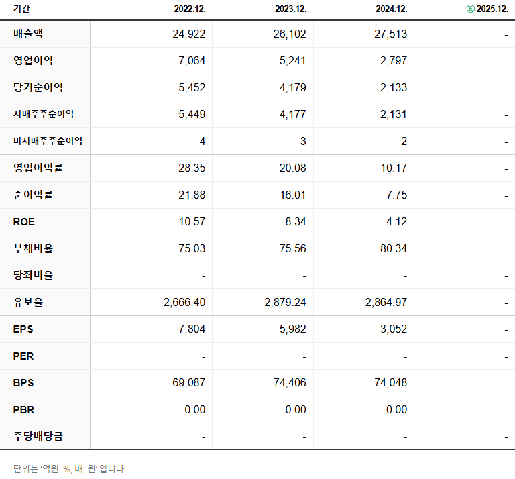Select BPS value 69,087

[189, 383]
